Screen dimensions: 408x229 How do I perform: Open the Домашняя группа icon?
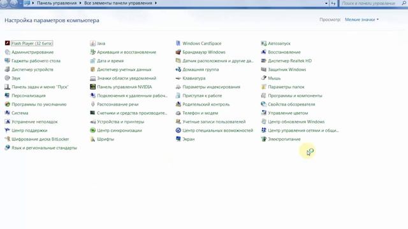178,69
